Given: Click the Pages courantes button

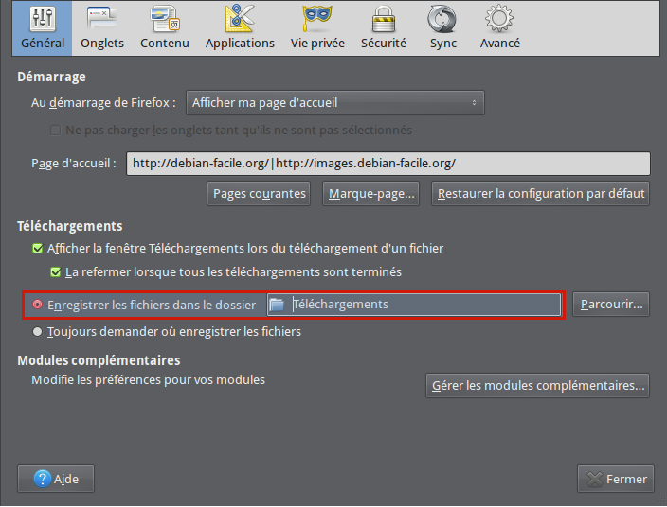Looking at the screenshot, I should coord(259,194).
